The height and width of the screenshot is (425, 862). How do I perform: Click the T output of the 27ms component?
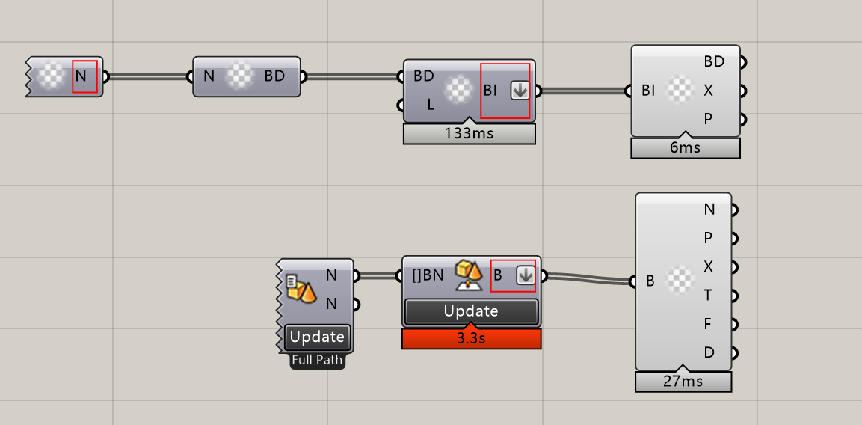[x=709, y=295]
